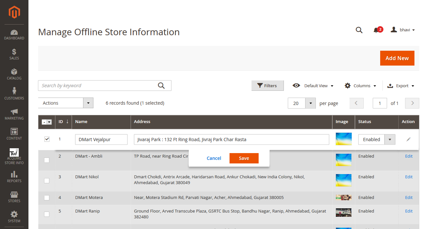Click the DMart Nikol image thumbnail
Screen dimensions: 429x229
point(344,180)
